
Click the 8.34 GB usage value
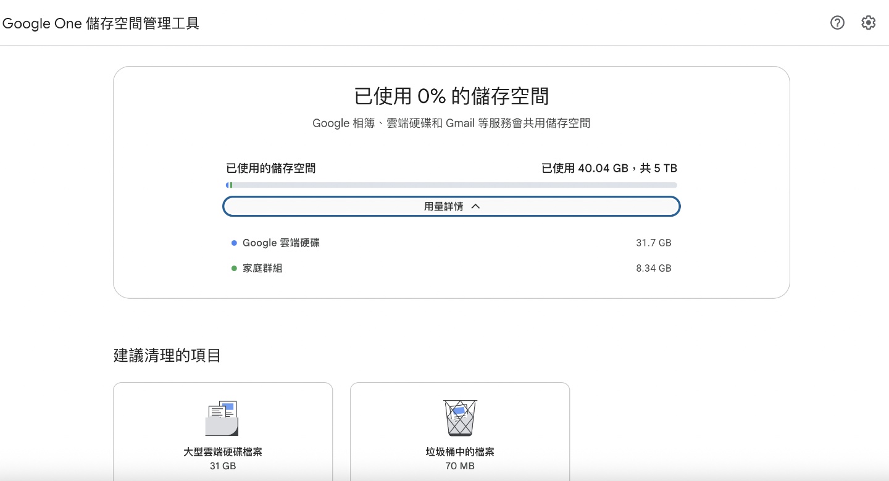click(x=654, y=269)
